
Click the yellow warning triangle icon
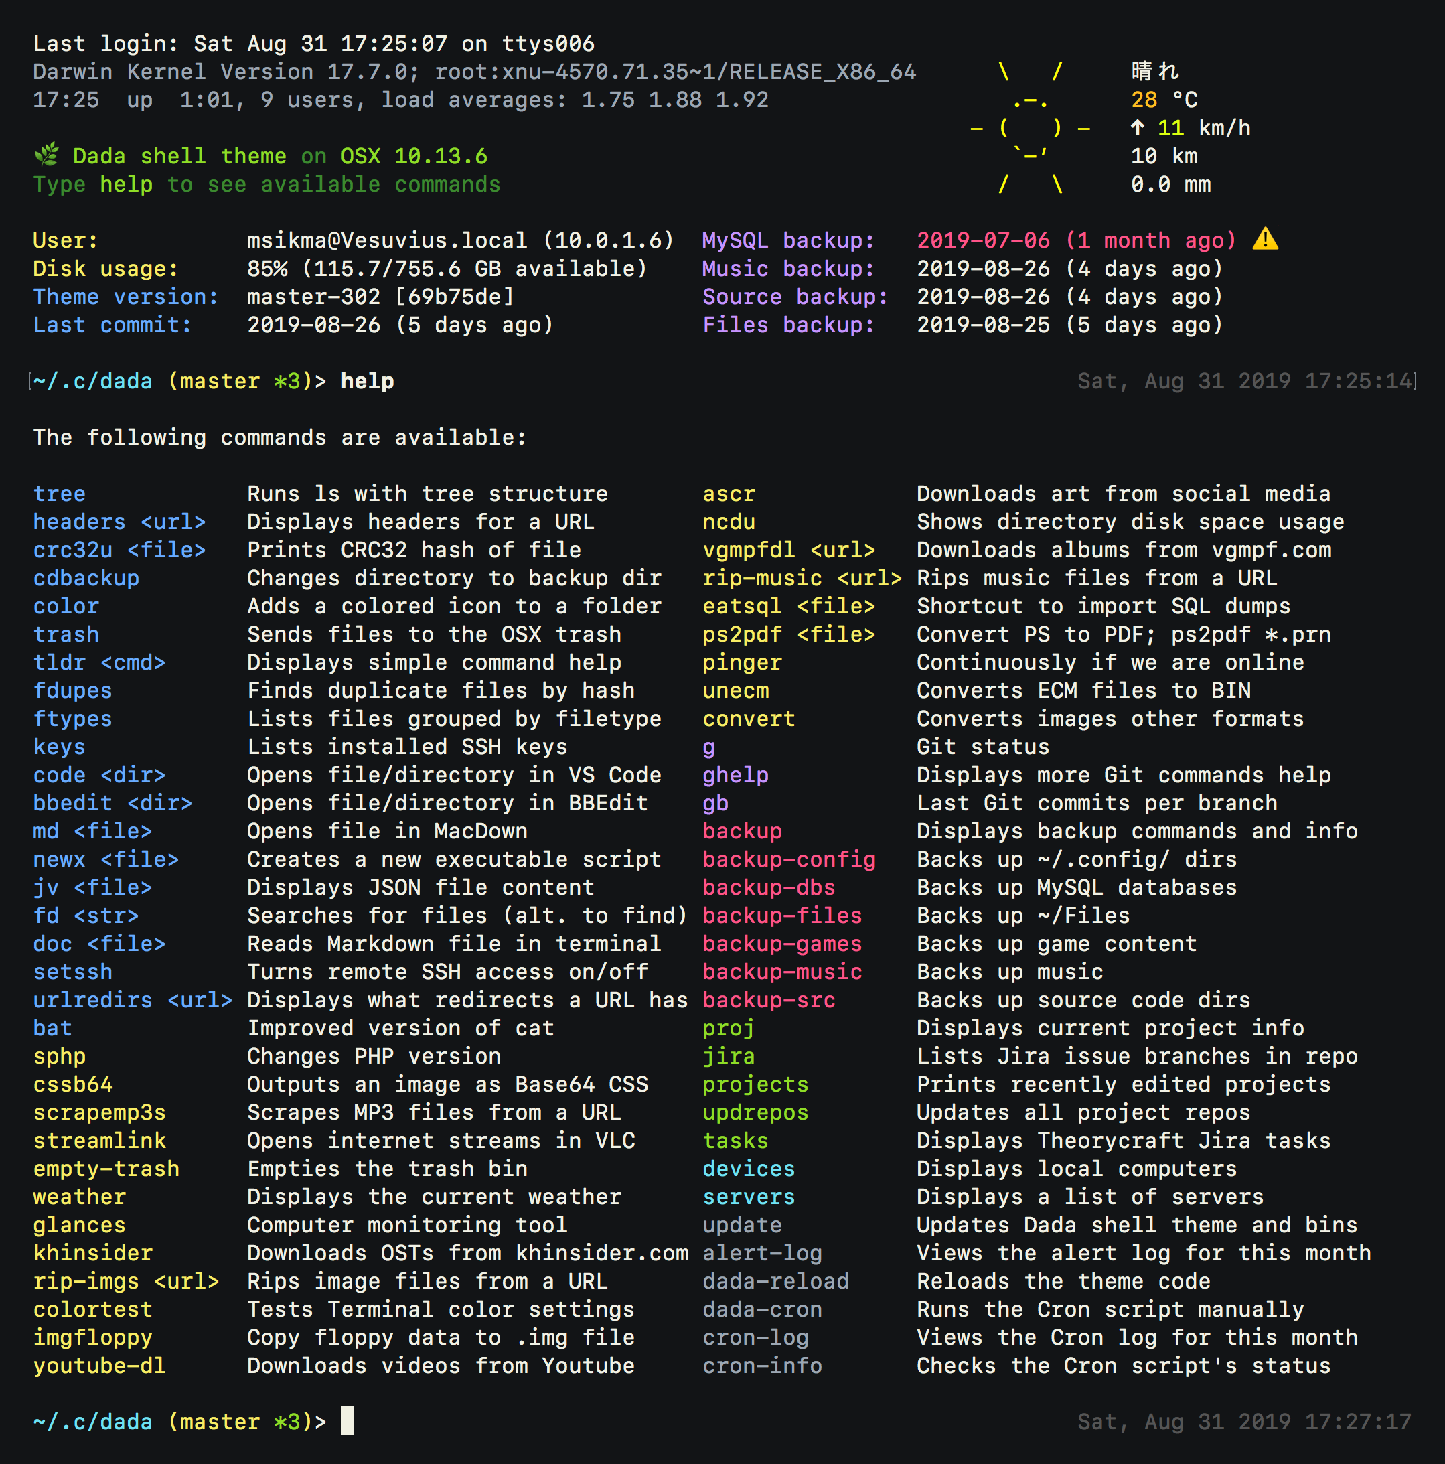pyautogui.click(x=1265, y=240)
